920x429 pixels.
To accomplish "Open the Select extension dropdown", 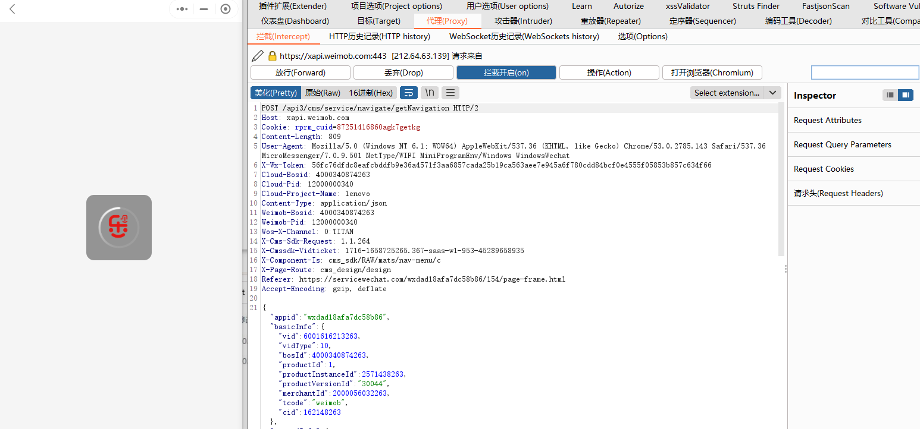I will pos(736,93).
